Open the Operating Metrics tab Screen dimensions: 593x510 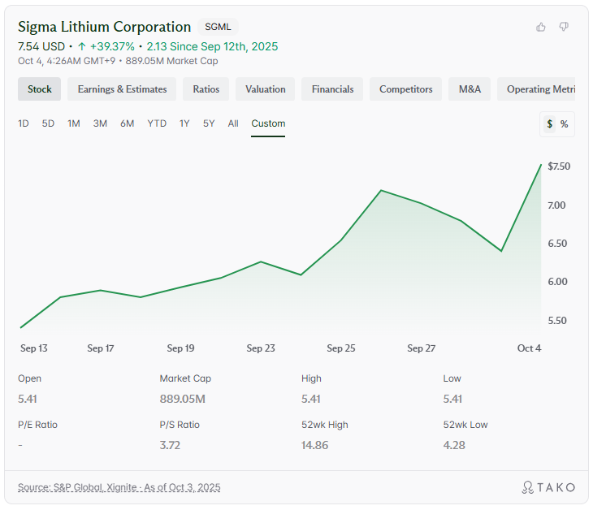click(536, 89)
